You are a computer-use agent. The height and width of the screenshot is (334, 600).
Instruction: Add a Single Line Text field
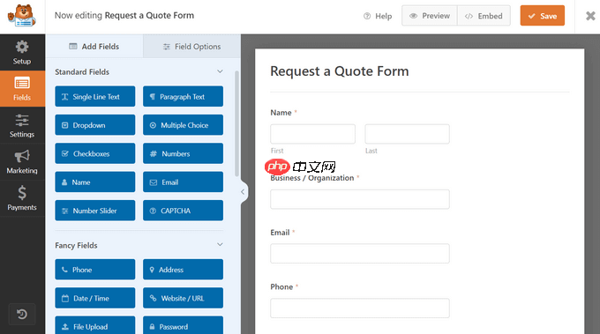pos(95,96)
